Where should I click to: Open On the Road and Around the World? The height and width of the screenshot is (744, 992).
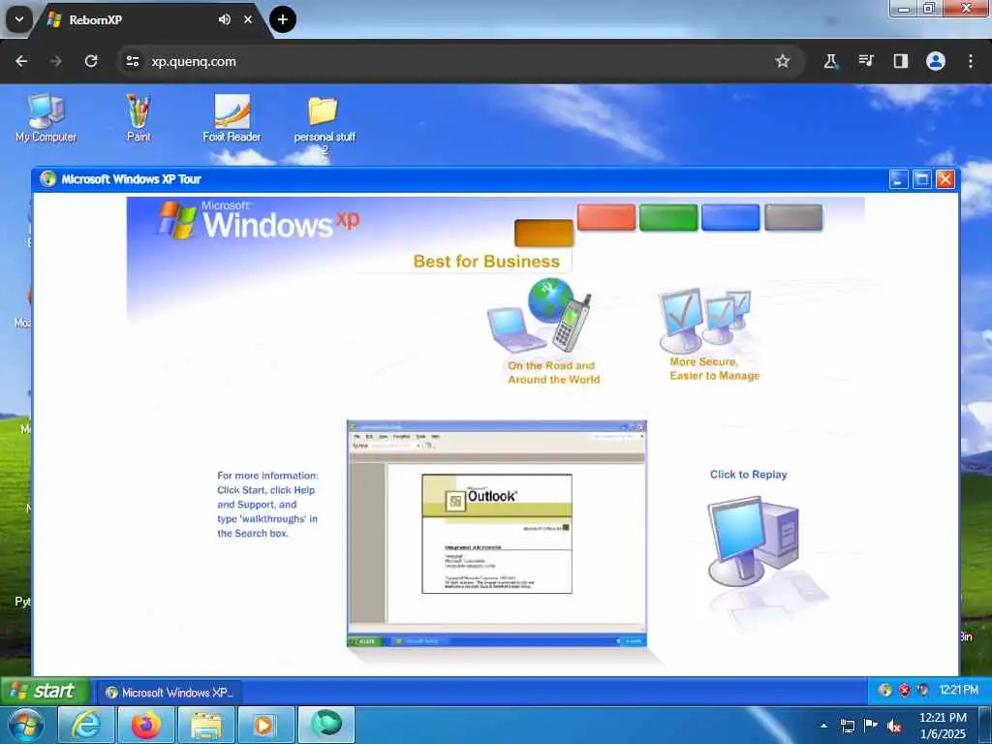pos(553,373)
